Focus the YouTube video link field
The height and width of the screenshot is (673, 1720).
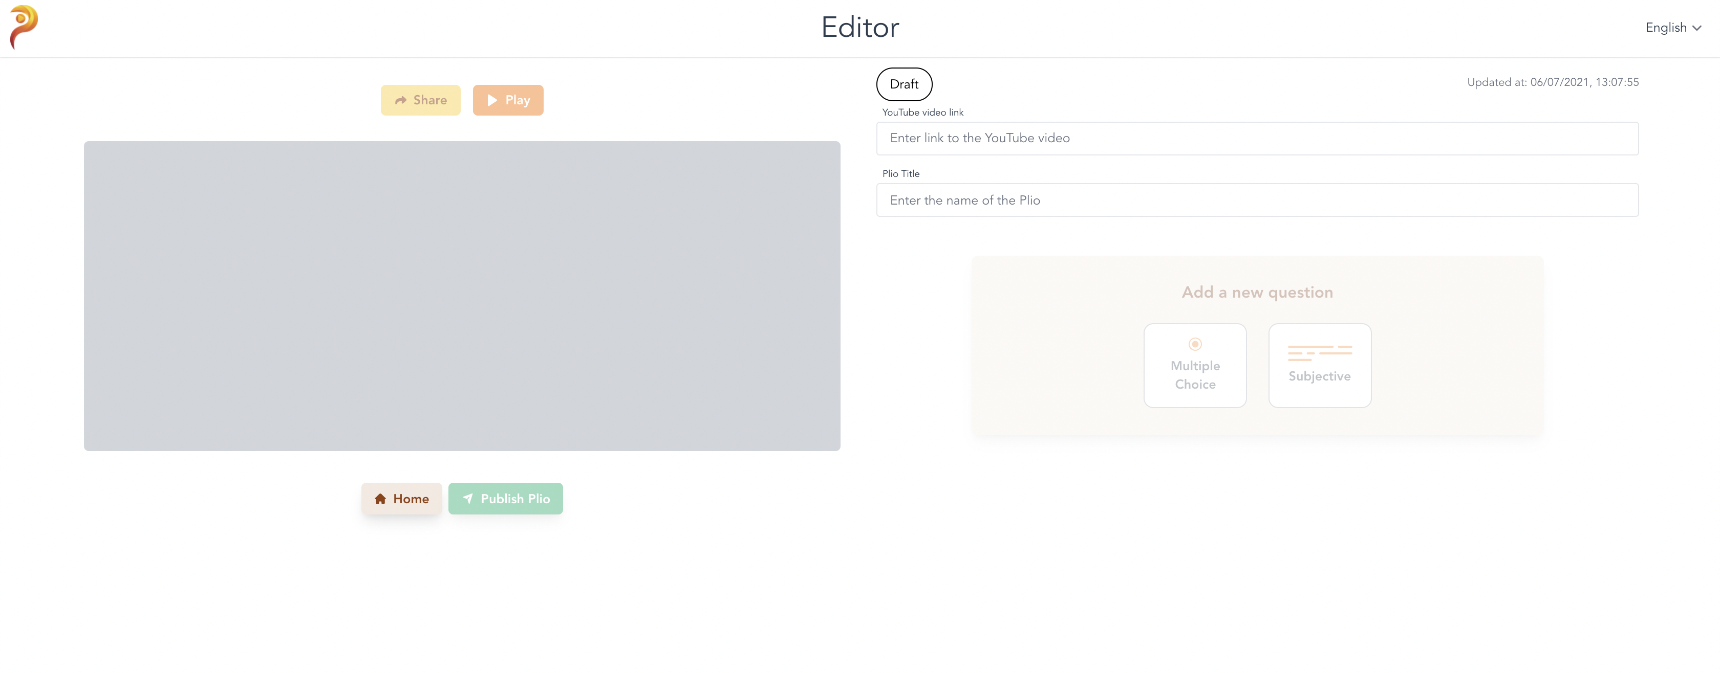(x=1257, y=138)
